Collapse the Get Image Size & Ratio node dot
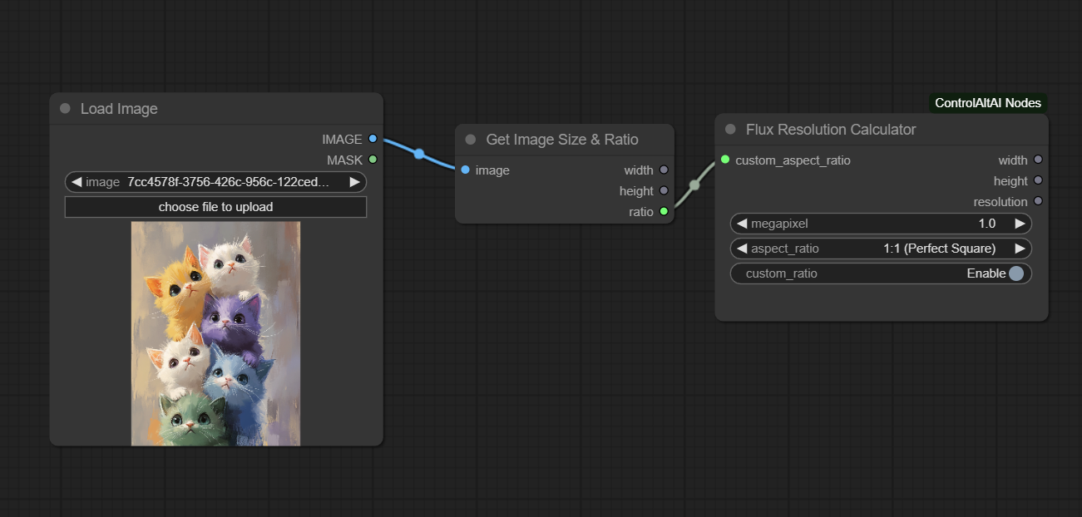 471,140
